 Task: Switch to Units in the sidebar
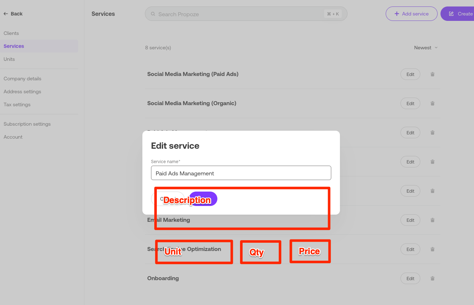(9, 59)
